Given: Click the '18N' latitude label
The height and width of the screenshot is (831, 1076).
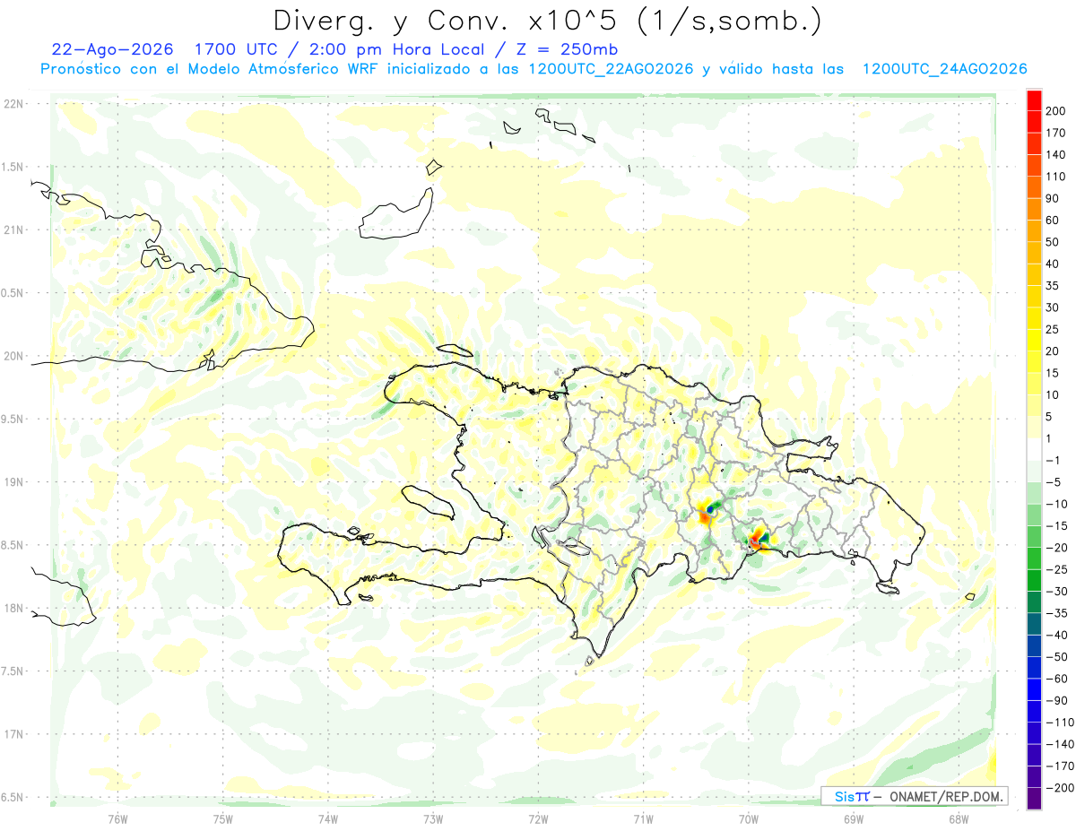Looking at the screenshot, I should 13,608.
